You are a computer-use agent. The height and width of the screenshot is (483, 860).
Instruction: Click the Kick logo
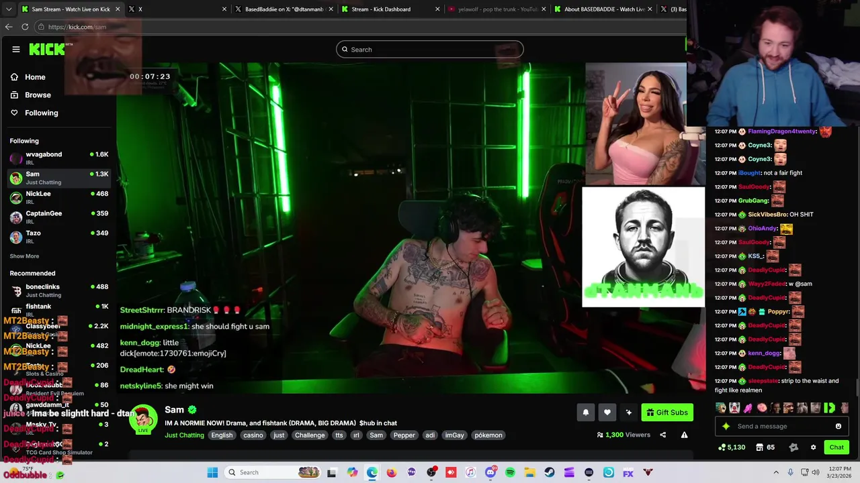[x=46, y=49]
